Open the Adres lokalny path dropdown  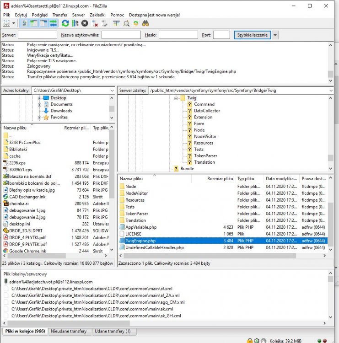(x=112, y=91)
